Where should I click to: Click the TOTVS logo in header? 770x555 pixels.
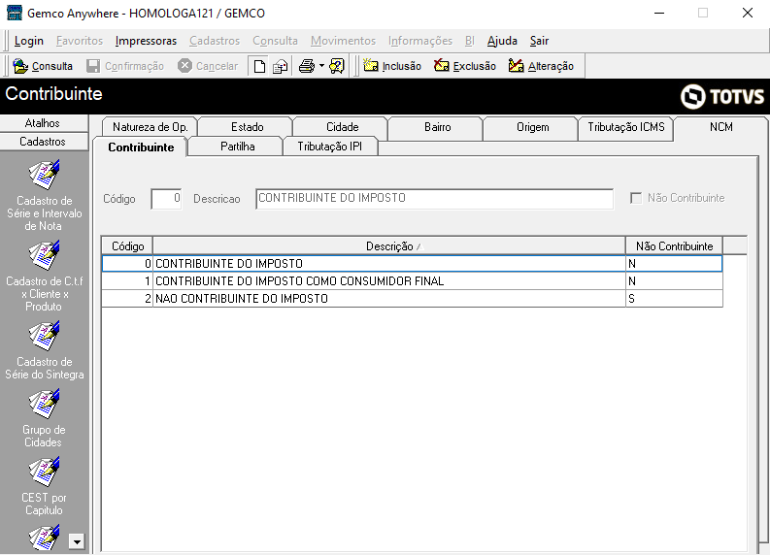click(x=721, y=96)
